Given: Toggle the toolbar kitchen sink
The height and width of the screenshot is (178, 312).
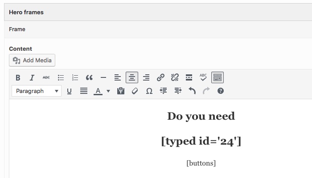Looking at the screenshot, I should [218, 77].
